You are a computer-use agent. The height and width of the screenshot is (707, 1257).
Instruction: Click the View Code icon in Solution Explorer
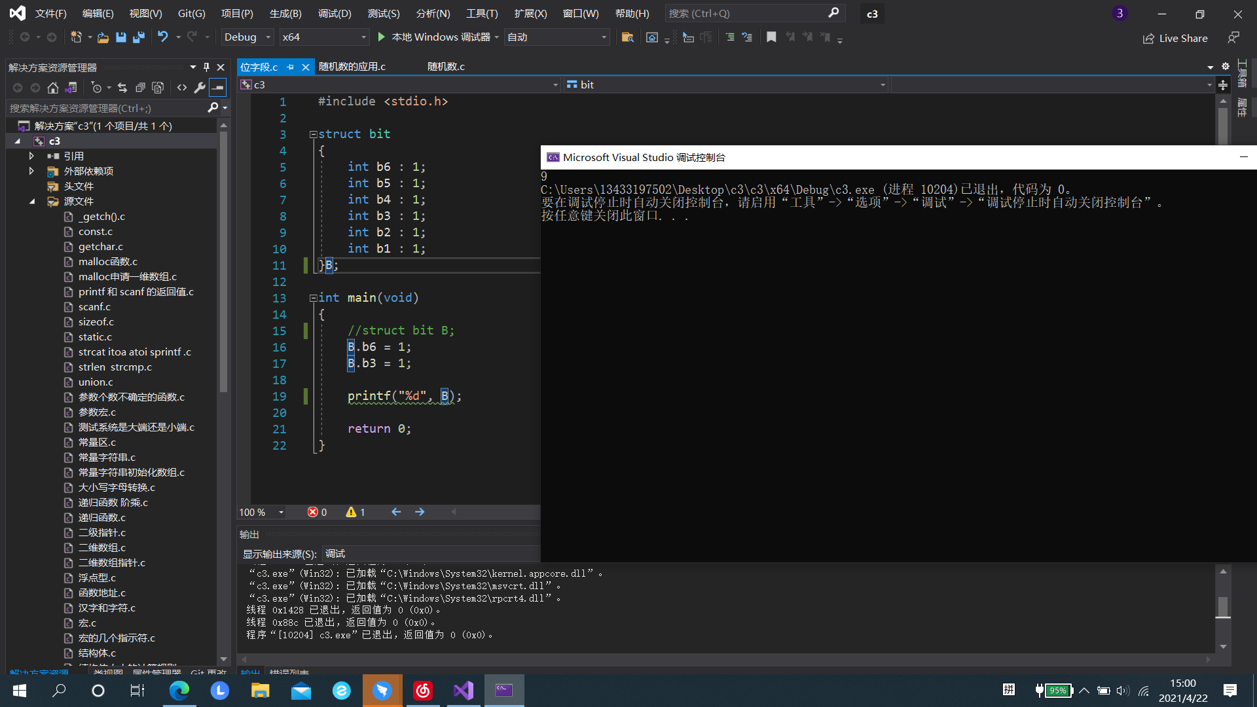click(x=182, y=87)
